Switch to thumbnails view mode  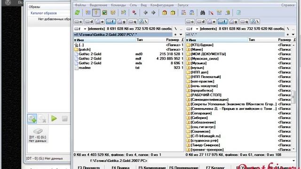104,13
